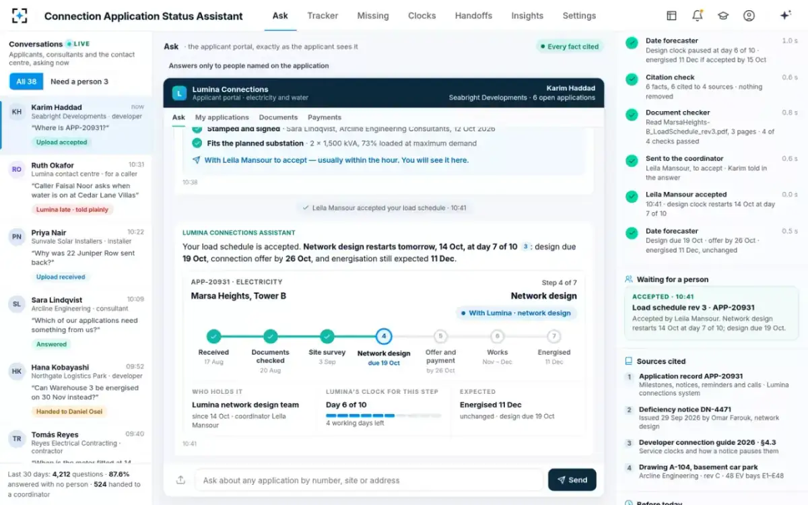
Task: Click the green check next to Sent to the coordinator
Action: pos(632,161)
